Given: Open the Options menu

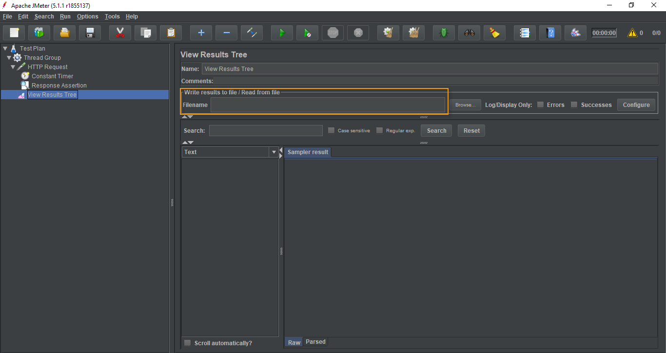Looking at the screenshot, I should pyautogui.click(x=87, y=17).
